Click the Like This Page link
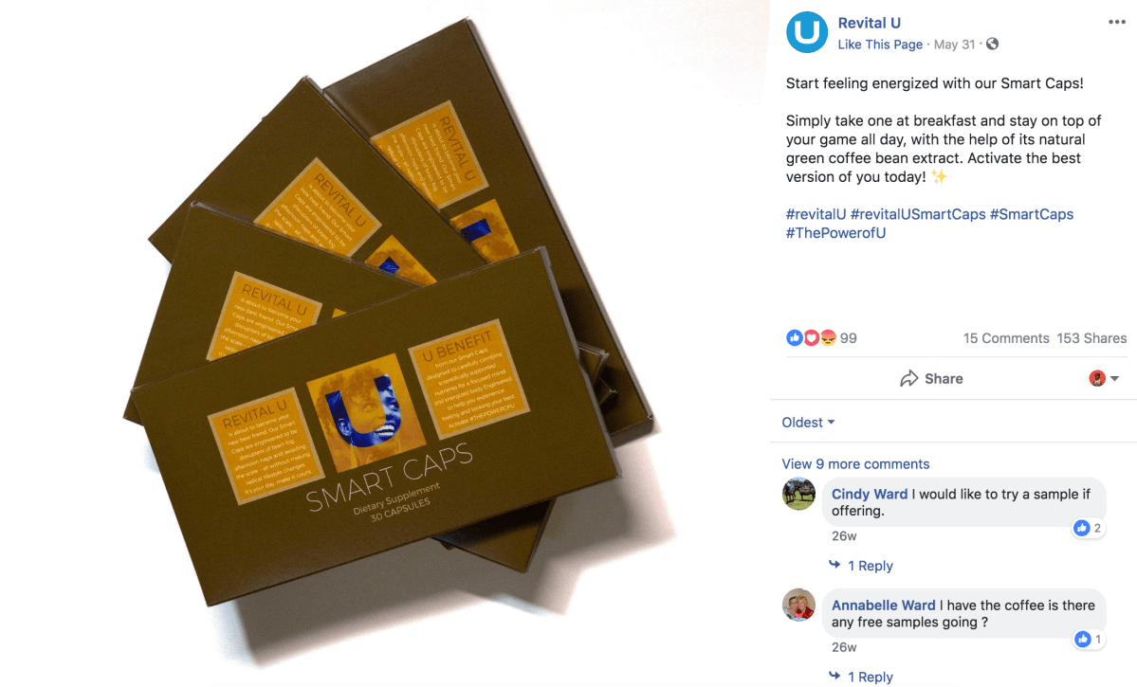The width and height of the screenshot is (1137, 687). coord(880,45)
